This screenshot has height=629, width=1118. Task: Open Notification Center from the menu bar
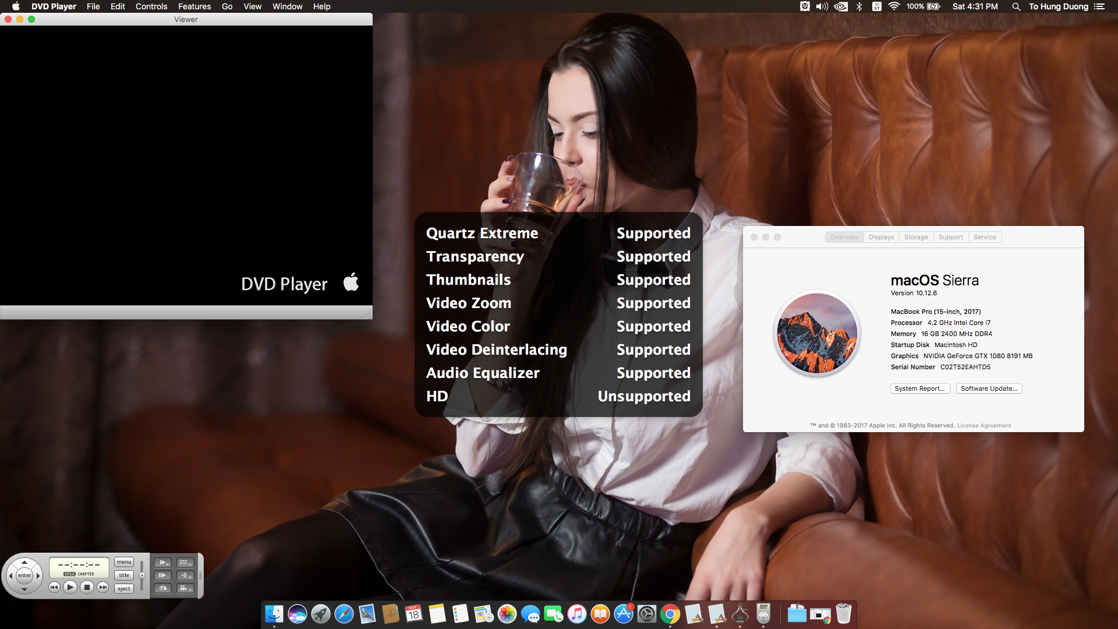coord(1099,6)
